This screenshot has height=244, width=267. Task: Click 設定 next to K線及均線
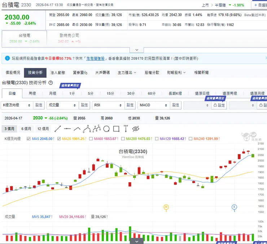(x=39, y=105)
